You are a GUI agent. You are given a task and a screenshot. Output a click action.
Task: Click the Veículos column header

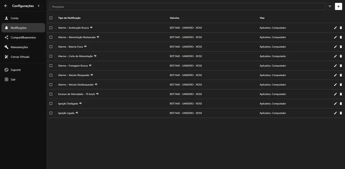(x=174, y=18)
